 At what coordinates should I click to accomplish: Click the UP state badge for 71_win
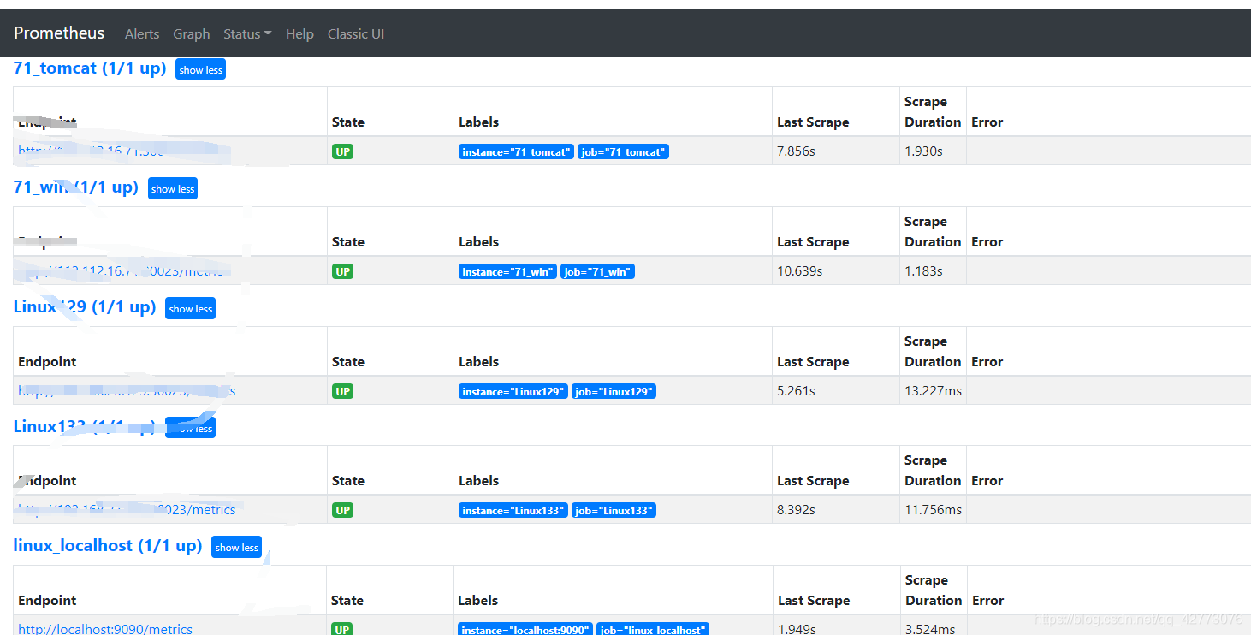pyautogui.click(x=342, y=271)
